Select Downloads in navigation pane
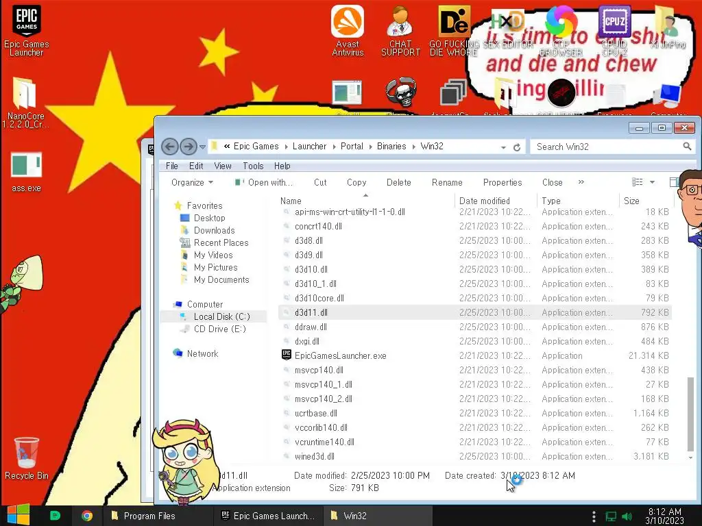 [214, 230]
